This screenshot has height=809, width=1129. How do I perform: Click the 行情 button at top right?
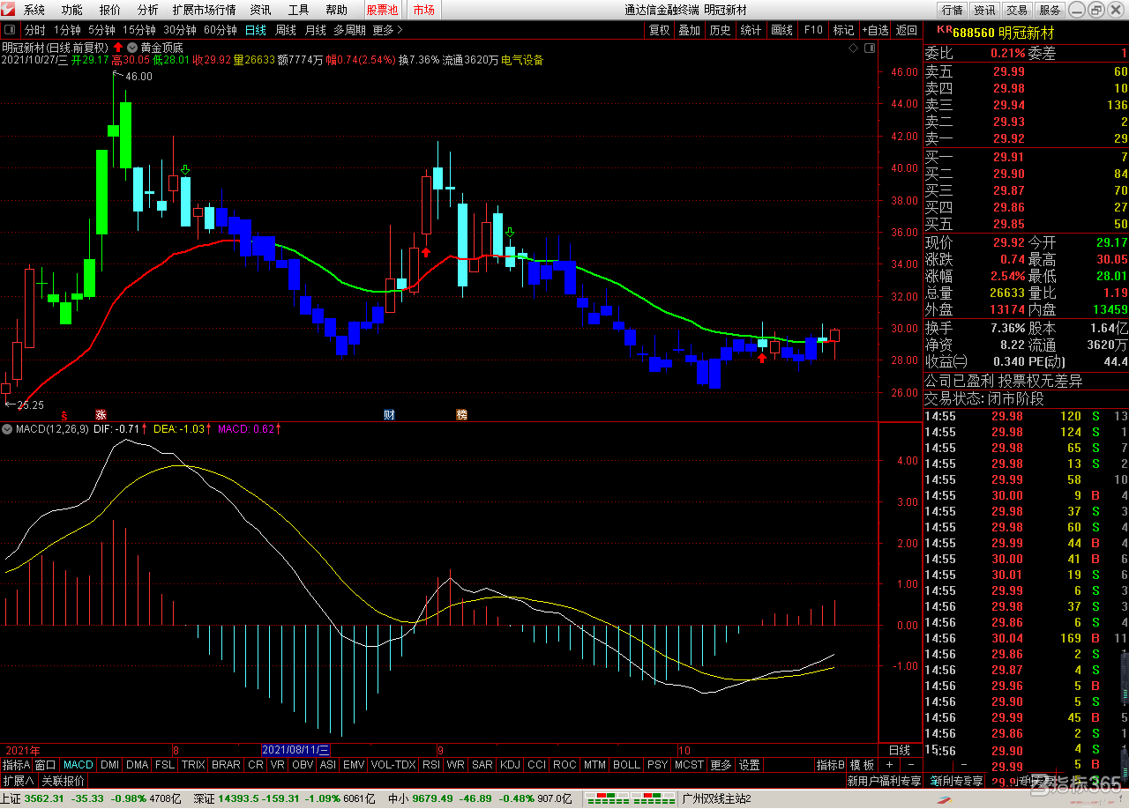coord(952,11)
